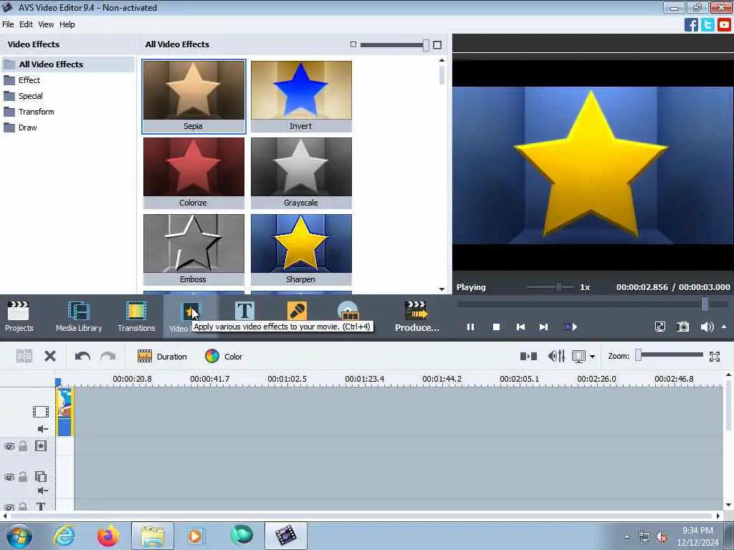
Task: Click the split clip icon in toolbar
Action: pos(24,357)
